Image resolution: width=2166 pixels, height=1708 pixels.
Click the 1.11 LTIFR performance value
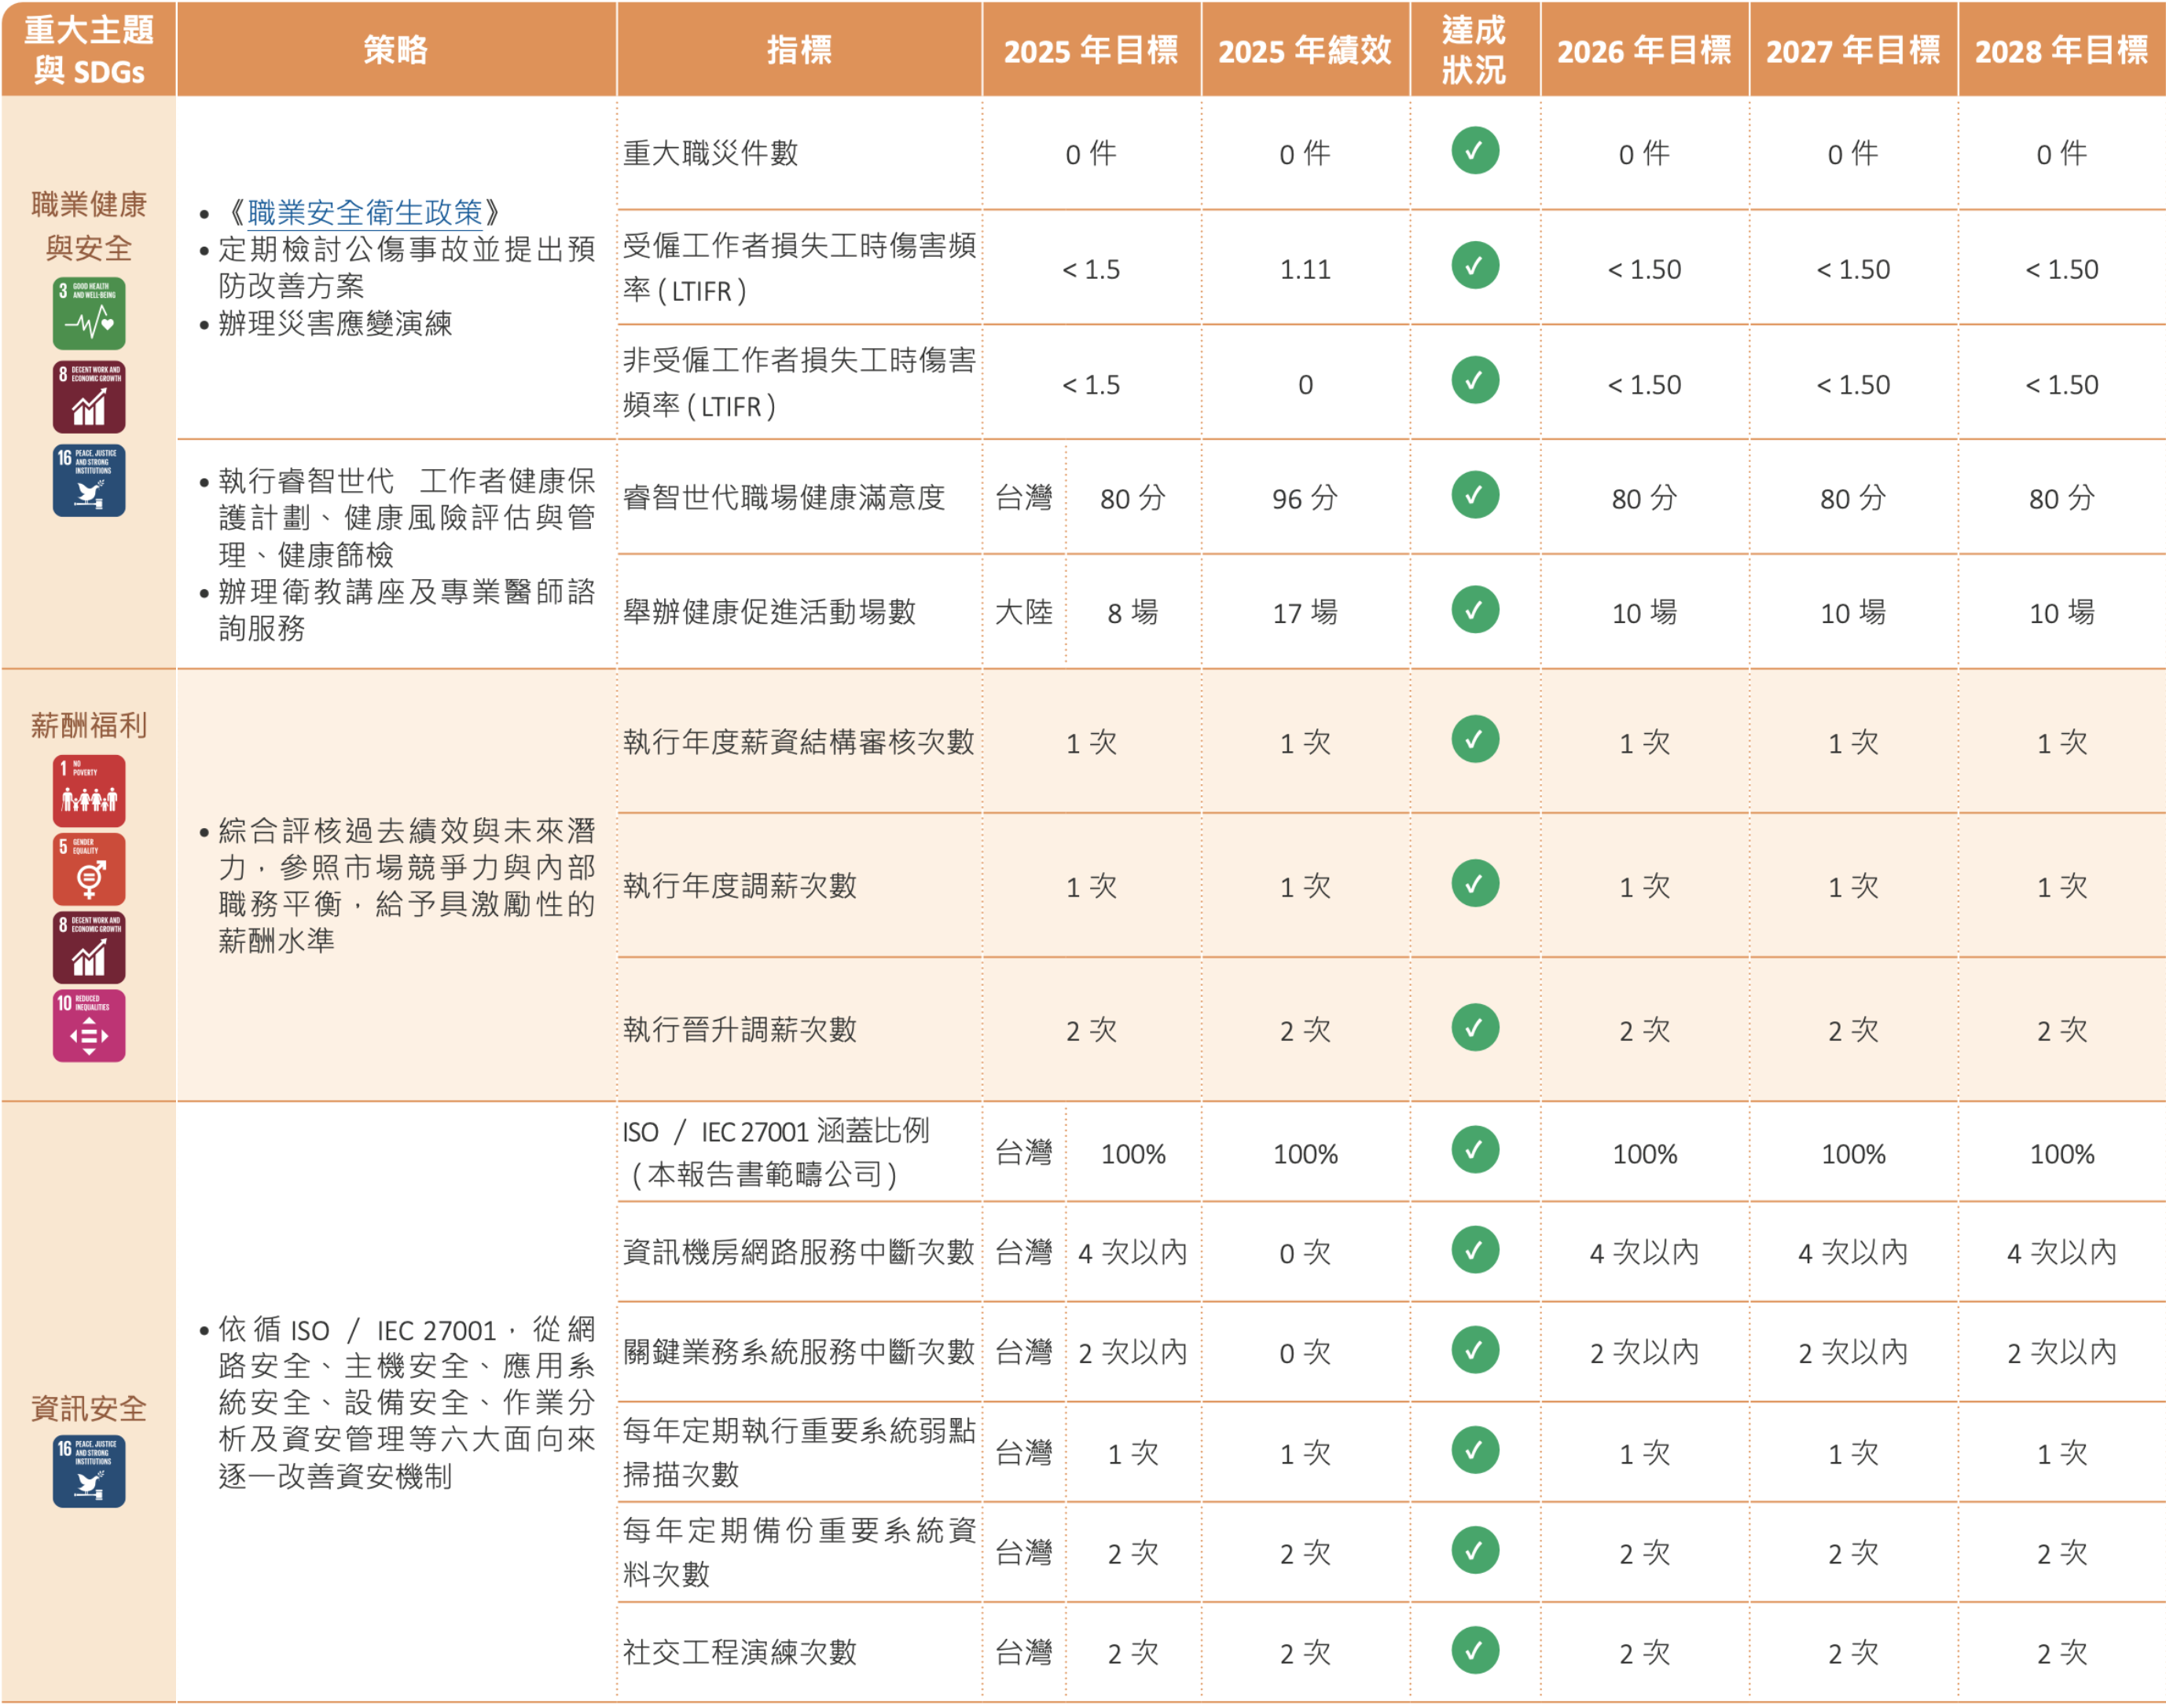[x=1305, y=269]
